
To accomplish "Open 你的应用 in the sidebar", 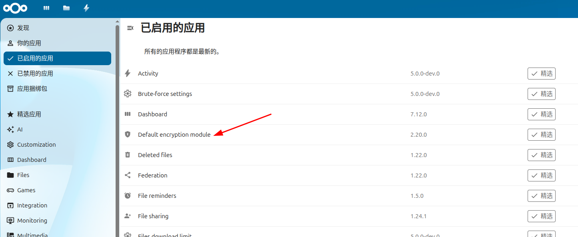I will pyautogui.click(x=29, y=43).
